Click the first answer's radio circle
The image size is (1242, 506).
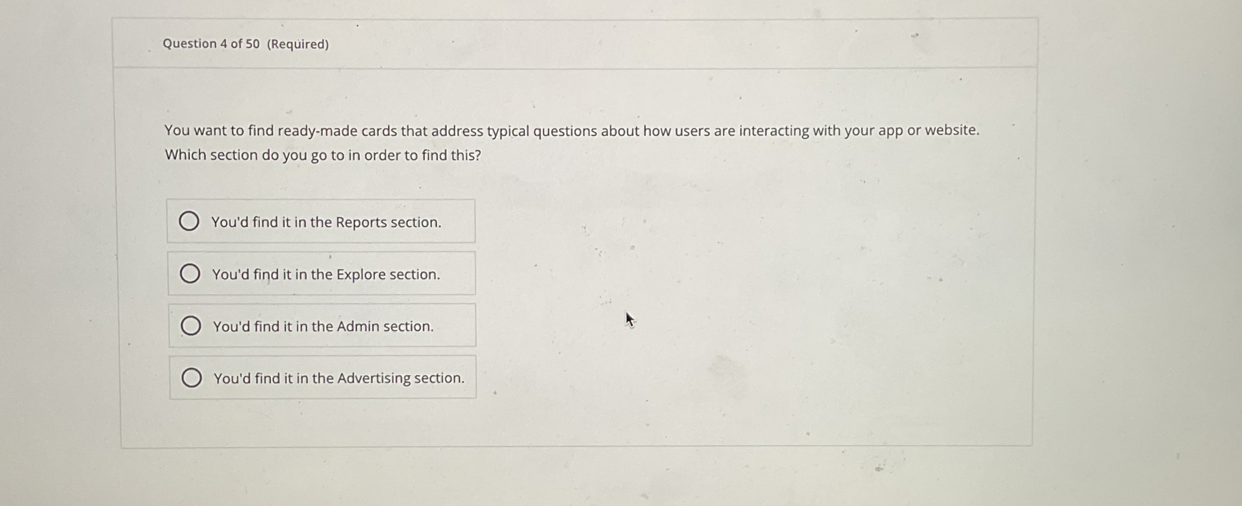click(191, 221)
